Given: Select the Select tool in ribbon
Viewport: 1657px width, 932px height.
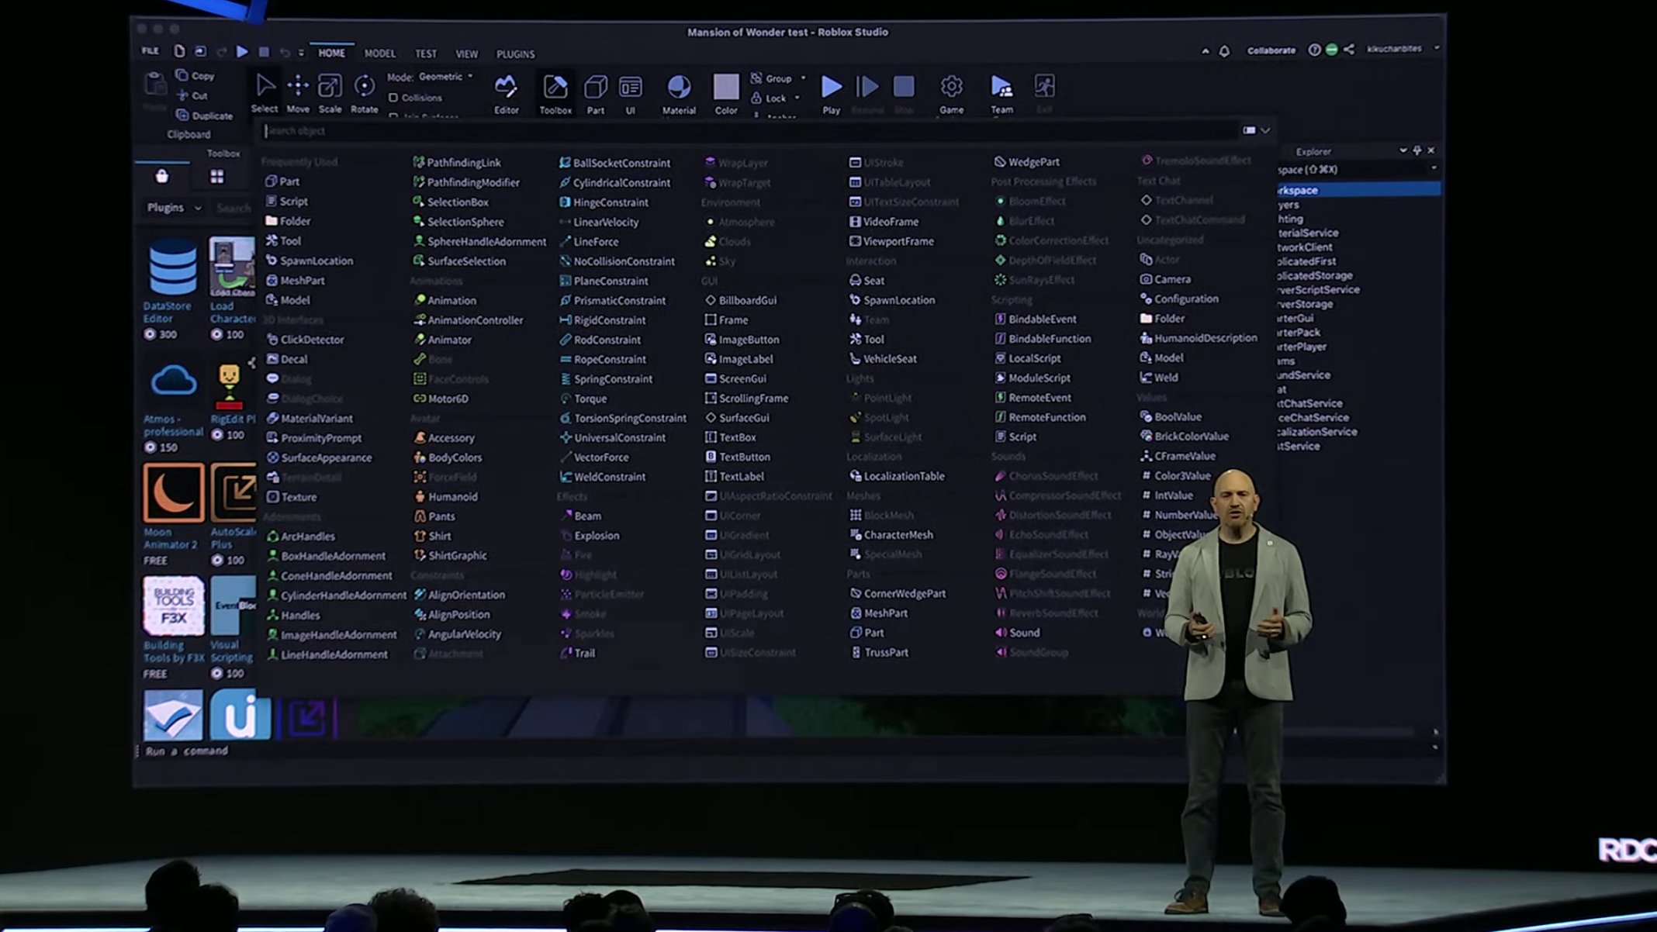Looking at the screenshot, I should point(265,92).
